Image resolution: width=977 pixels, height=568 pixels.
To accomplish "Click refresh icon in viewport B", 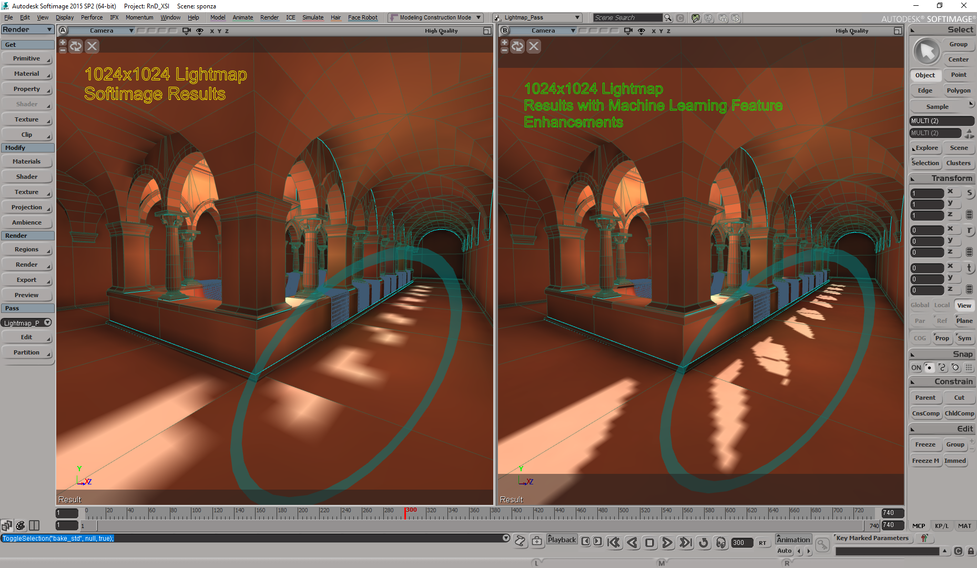I will [x=517, y=46].
